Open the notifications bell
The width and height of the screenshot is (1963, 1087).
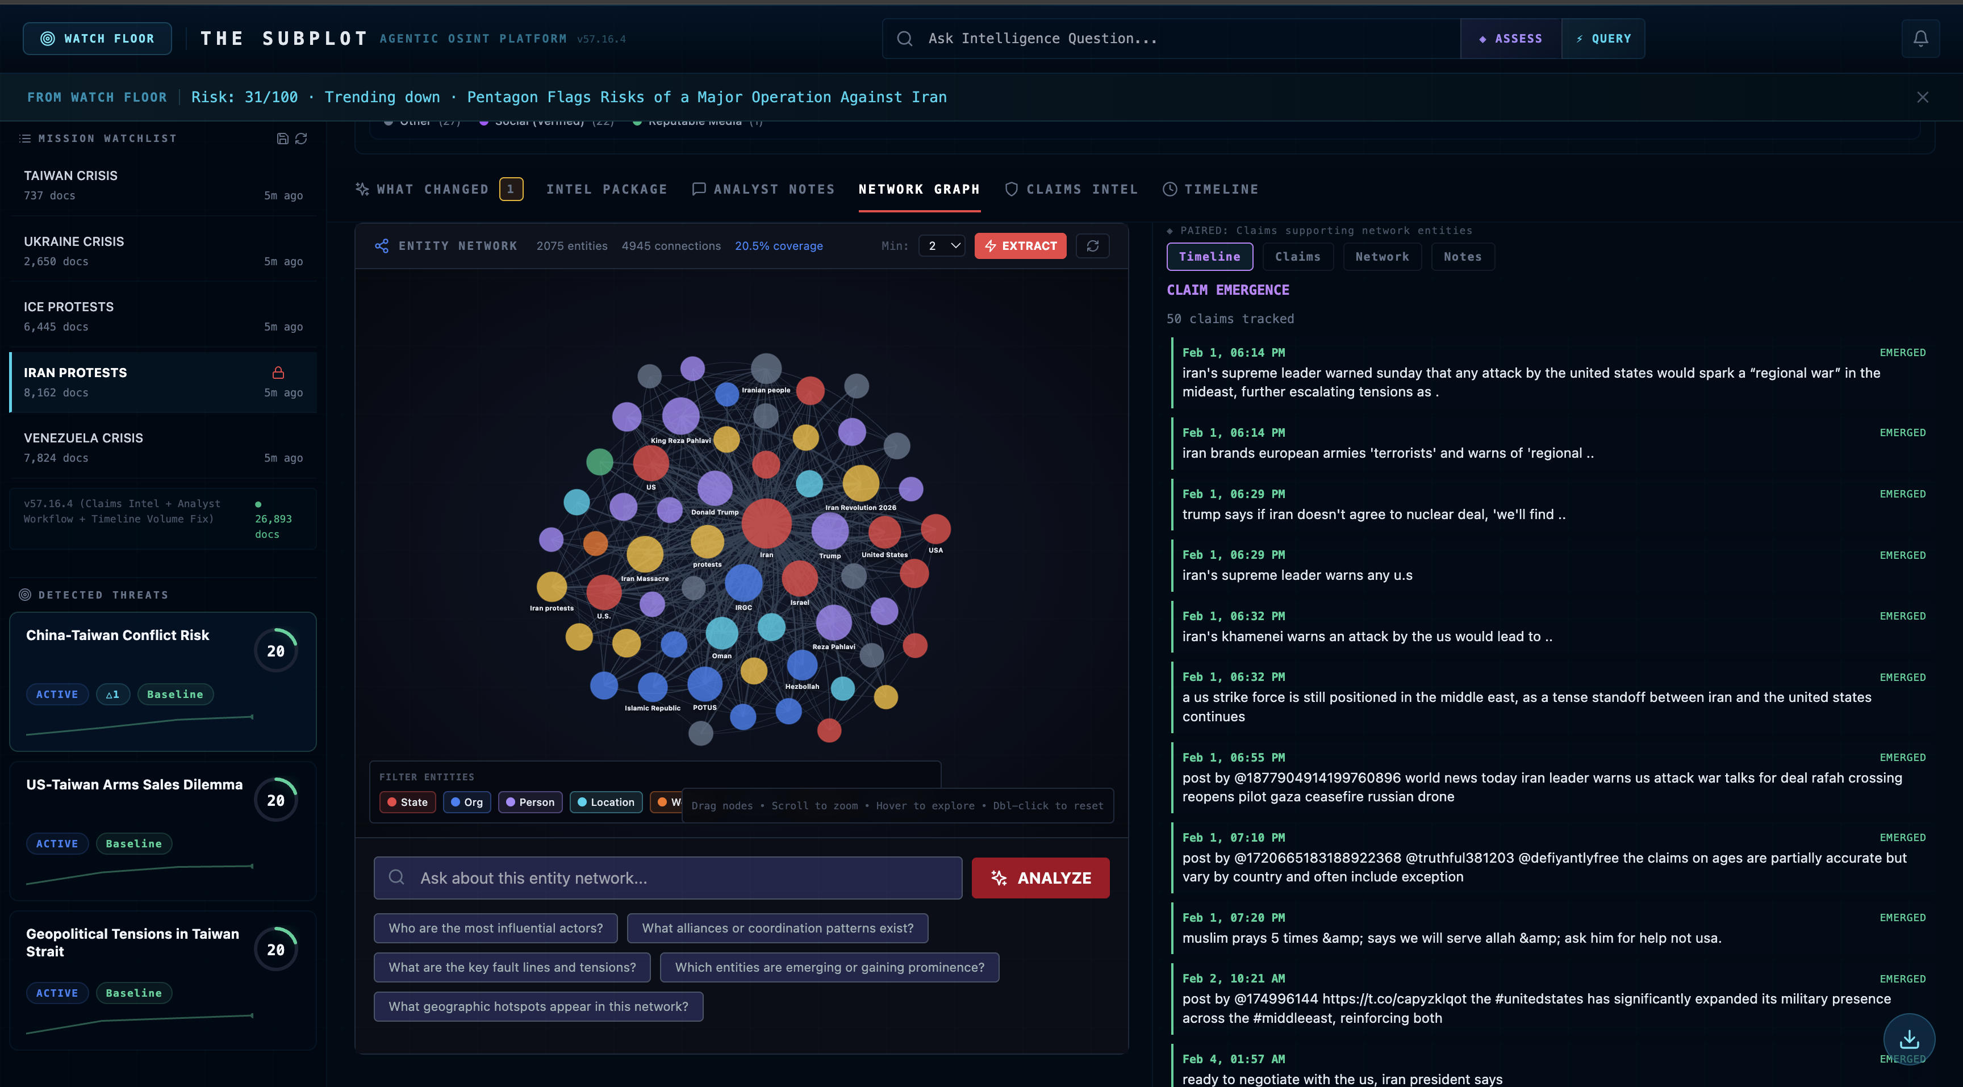click(x=1921, y=38)
